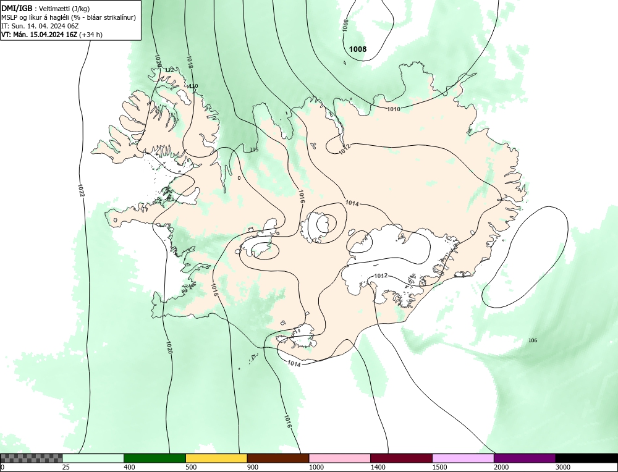Click the '1018' isobar label at the top
The image size is (618, 472).
190,62
